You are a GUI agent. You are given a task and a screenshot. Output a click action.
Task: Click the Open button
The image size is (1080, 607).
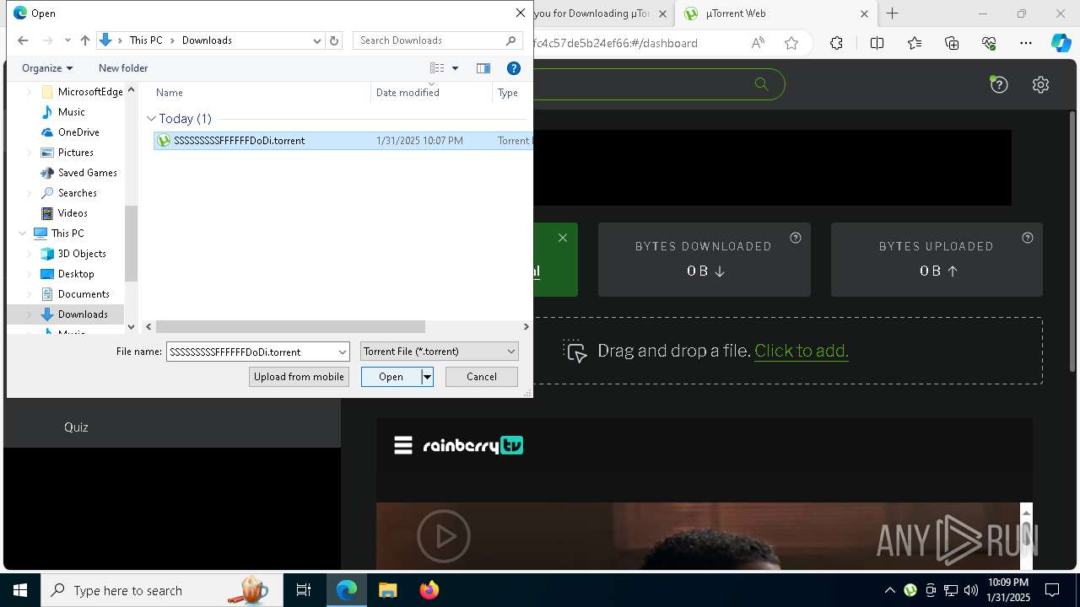click(x=391, y=377)
